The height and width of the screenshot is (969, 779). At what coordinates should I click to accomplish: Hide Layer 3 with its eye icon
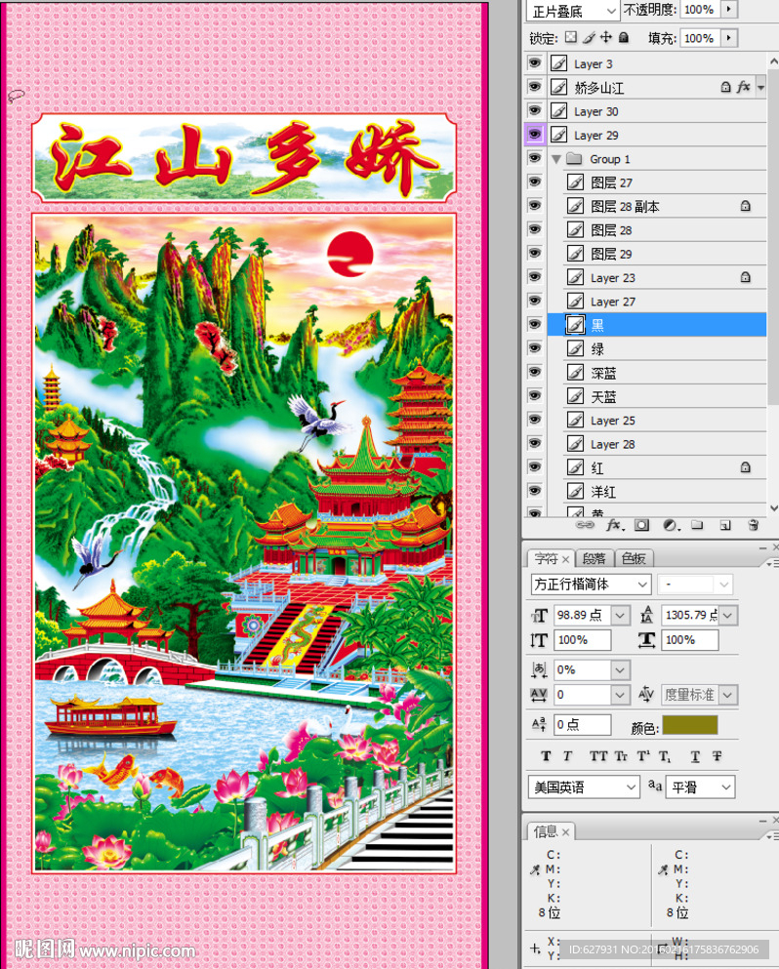(x=534, y=63)
